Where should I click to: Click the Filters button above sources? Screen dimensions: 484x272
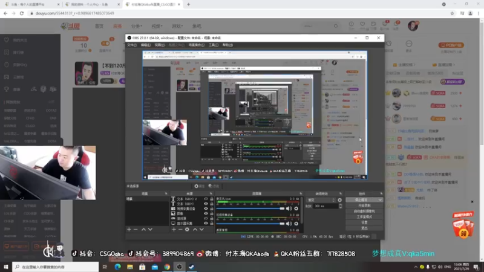click(x=214, y=186)
